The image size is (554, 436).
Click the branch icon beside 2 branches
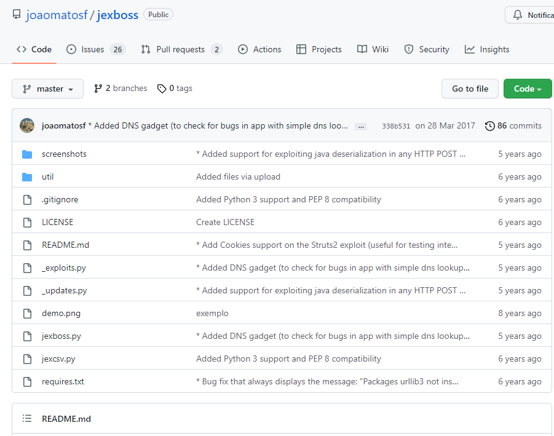click(98, 89)
